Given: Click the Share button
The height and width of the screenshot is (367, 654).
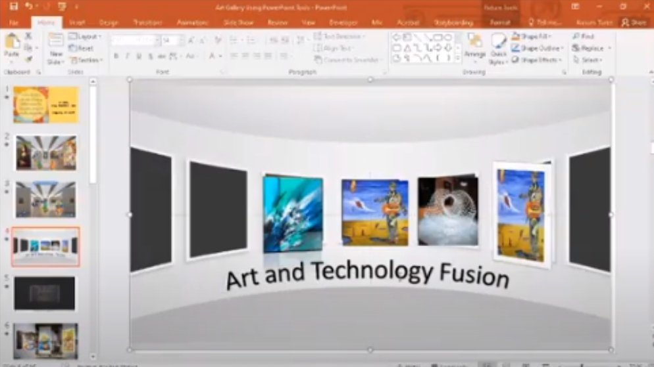Looking at the screenshot, I should [x=634, y=22].
